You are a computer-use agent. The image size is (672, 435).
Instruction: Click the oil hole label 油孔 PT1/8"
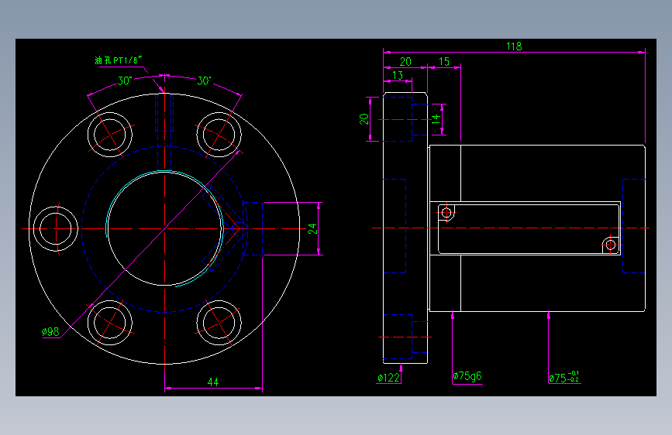[119, 60]
